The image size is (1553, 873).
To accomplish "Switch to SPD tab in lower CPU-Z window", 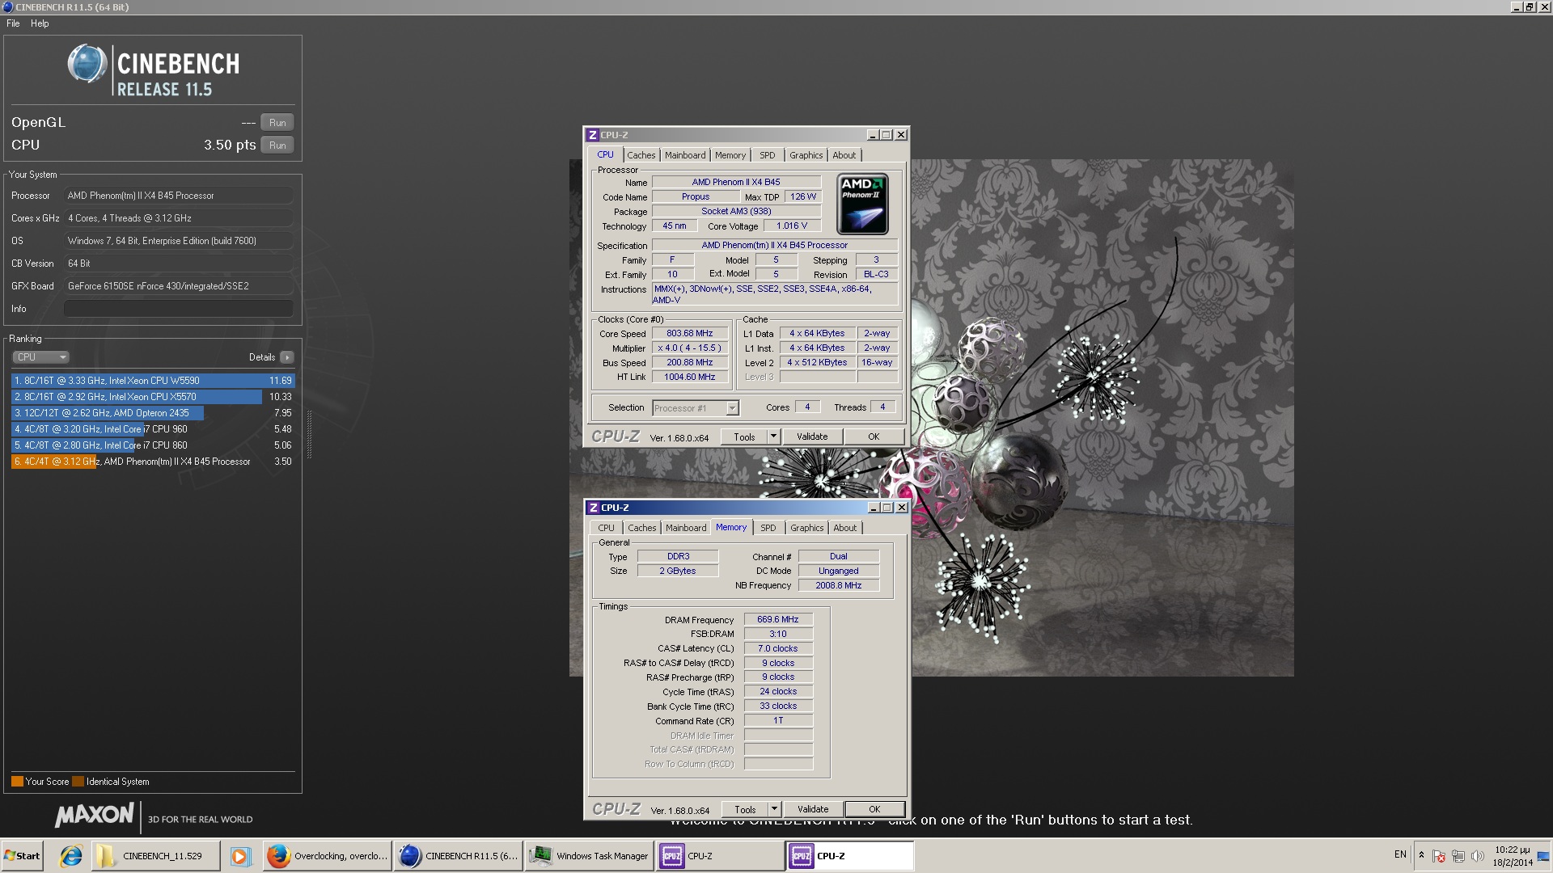I will 768,528.
